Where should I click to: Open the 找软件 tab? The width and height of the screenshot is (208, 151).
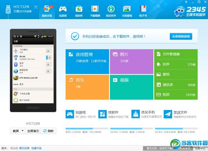[79, 12]
